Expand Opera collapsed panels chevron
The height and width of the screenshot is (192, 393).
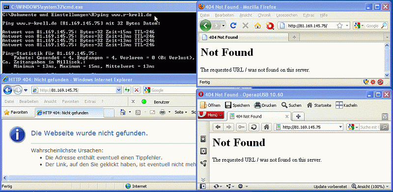203,179
